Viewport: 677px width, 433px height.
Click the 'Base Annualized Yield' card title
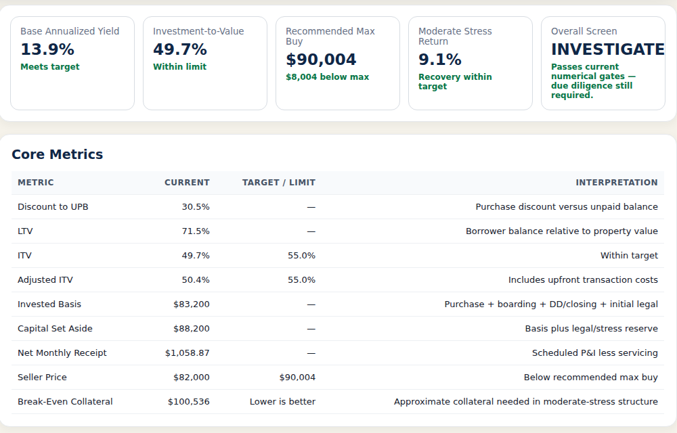pos(70,32)
